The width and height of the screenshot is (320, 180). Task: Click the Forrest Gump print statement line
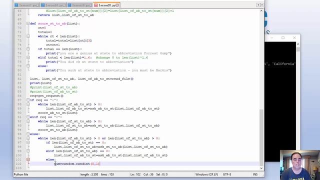pos(109,53)
